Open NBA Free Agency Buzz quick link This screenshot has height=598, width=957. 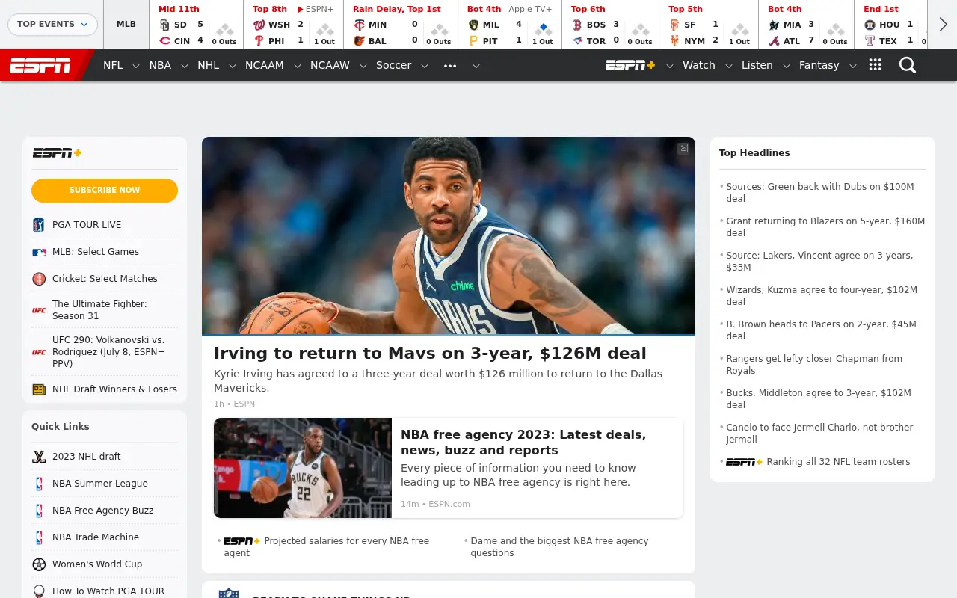tap(102, 511)
